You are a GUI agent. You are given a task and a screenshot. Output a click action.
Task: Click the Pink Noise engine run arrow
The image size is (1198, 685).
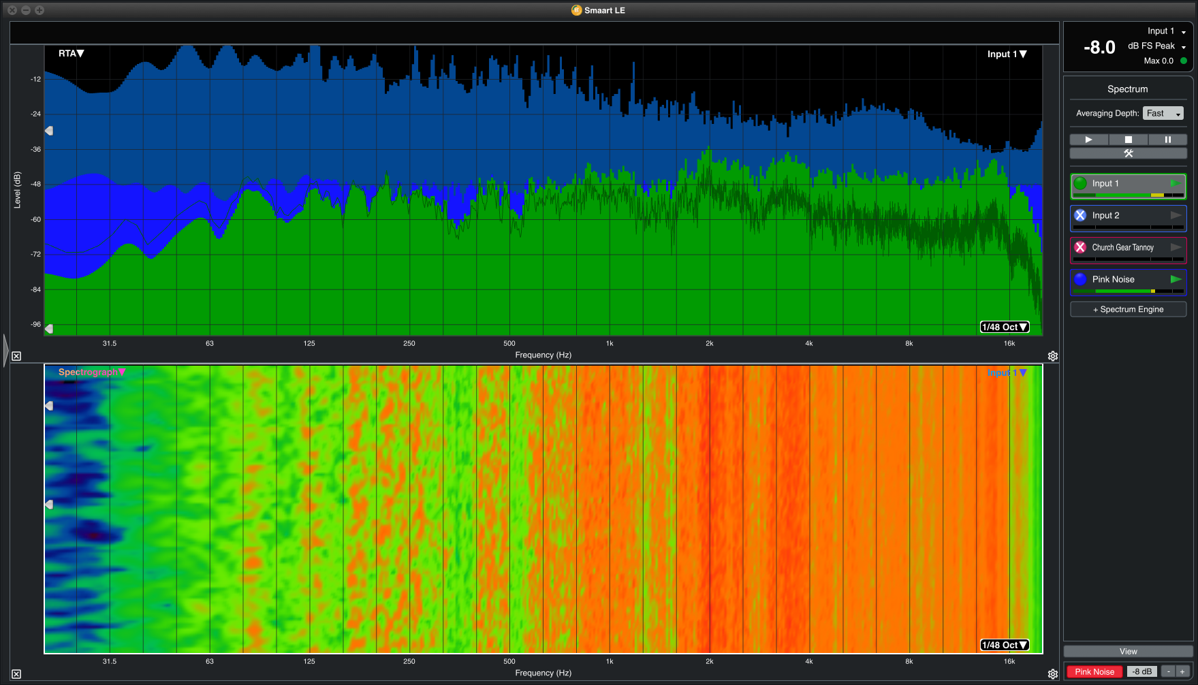(x=1176, y=279)
